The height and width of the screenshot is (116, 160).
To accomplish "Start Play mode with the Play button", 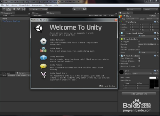I will 75,9.
